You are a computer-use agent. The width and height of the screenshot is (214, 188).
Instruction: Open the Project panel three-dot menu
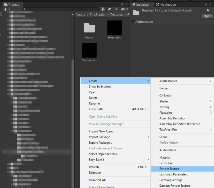click(126, 4)
